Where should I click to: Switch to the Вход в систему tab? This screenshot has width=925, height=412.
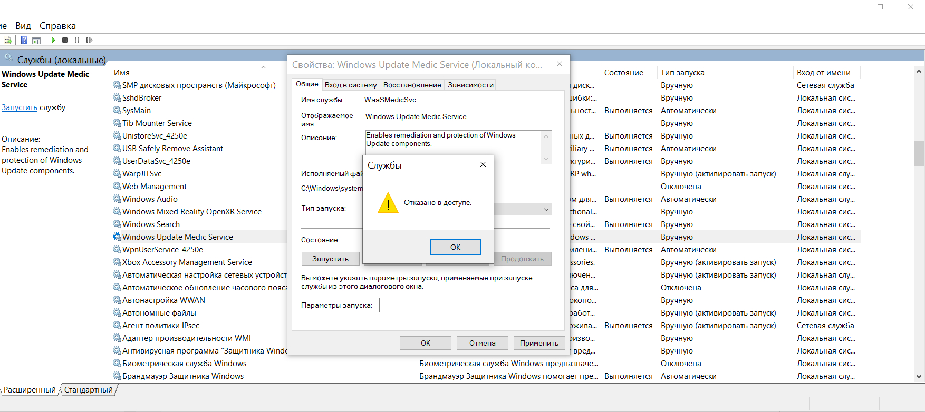point(351,85)
